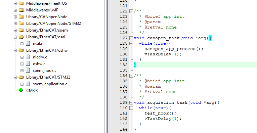Collapse the comment block at line 122
257x133 pixels.
tap(131, 11)
